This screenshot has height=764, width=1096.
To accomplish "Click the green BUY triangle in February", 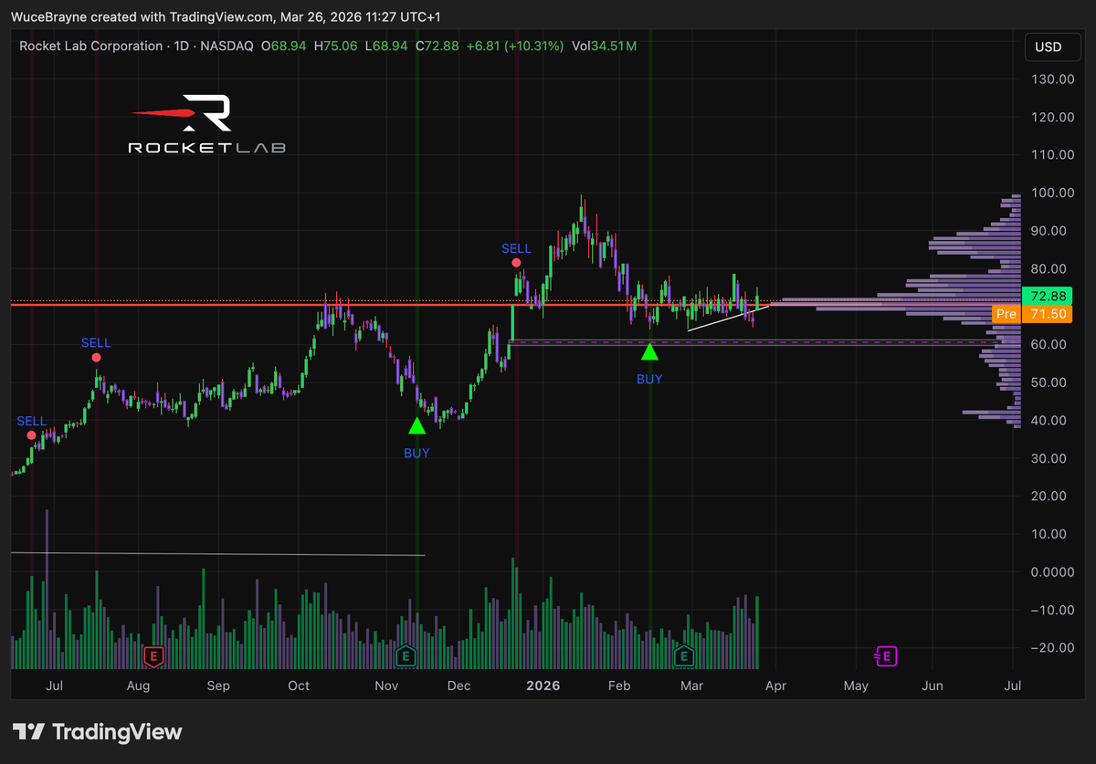I will pyautogui.click(x=648, y=351).
